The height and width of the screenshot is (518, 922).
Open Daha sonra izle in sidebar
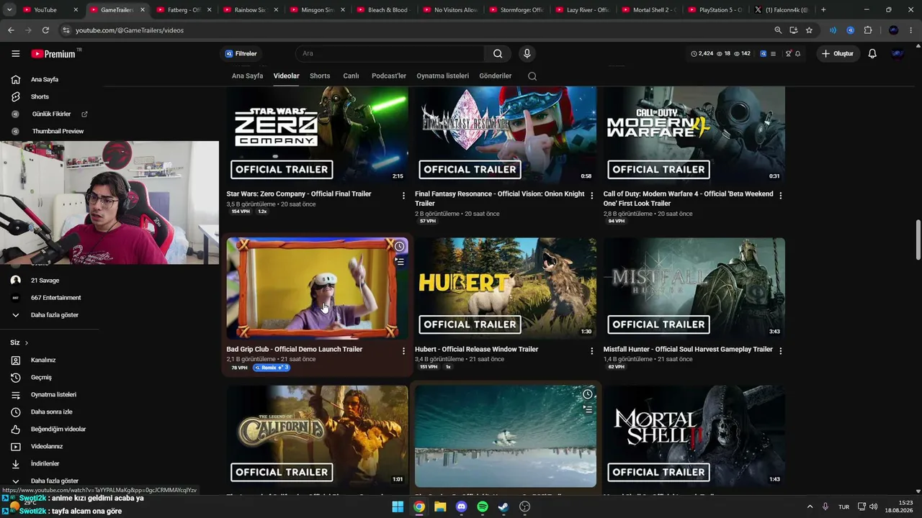(51, 412)
